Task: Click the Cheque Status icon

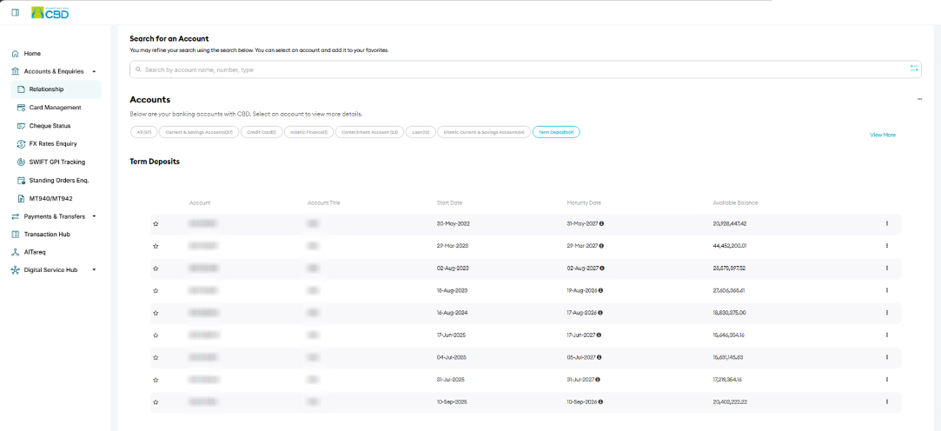Action: tap(21, 126)
